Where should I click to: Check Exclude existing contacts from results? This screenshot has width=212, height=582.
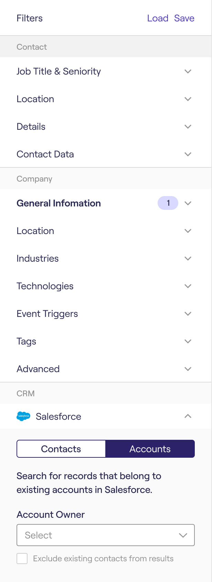point(22,559)
